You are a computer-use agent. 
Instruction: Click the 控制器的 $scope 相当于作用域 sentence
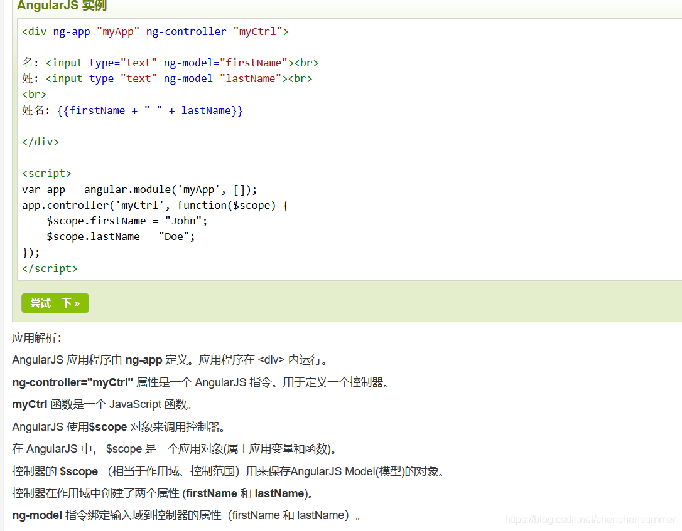[229, 471]
